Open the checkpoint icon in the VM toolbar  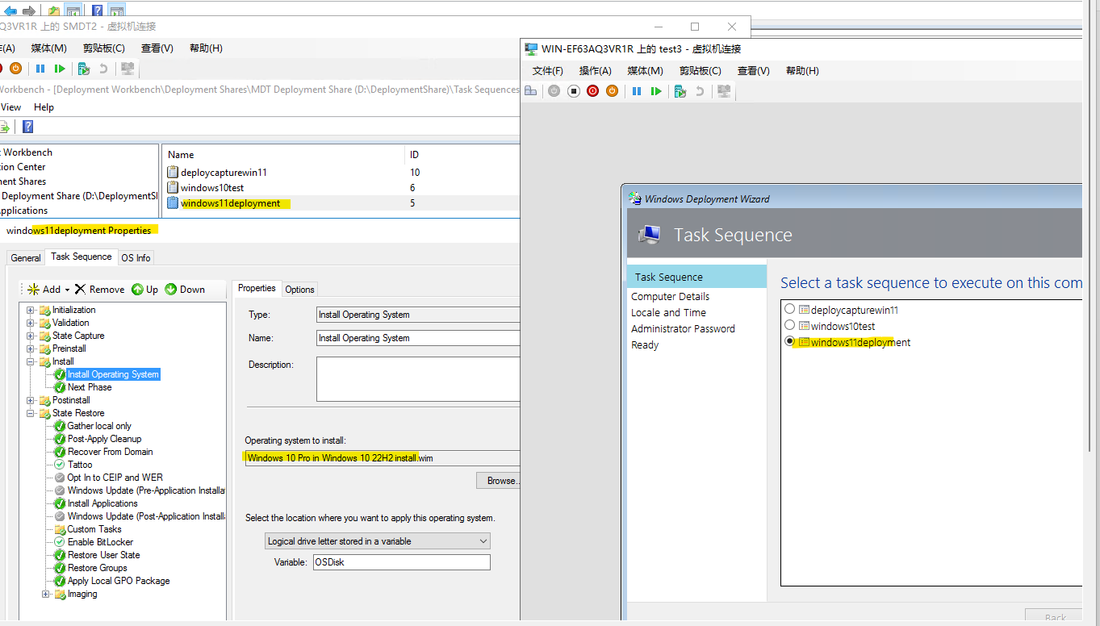click(680, 90)
